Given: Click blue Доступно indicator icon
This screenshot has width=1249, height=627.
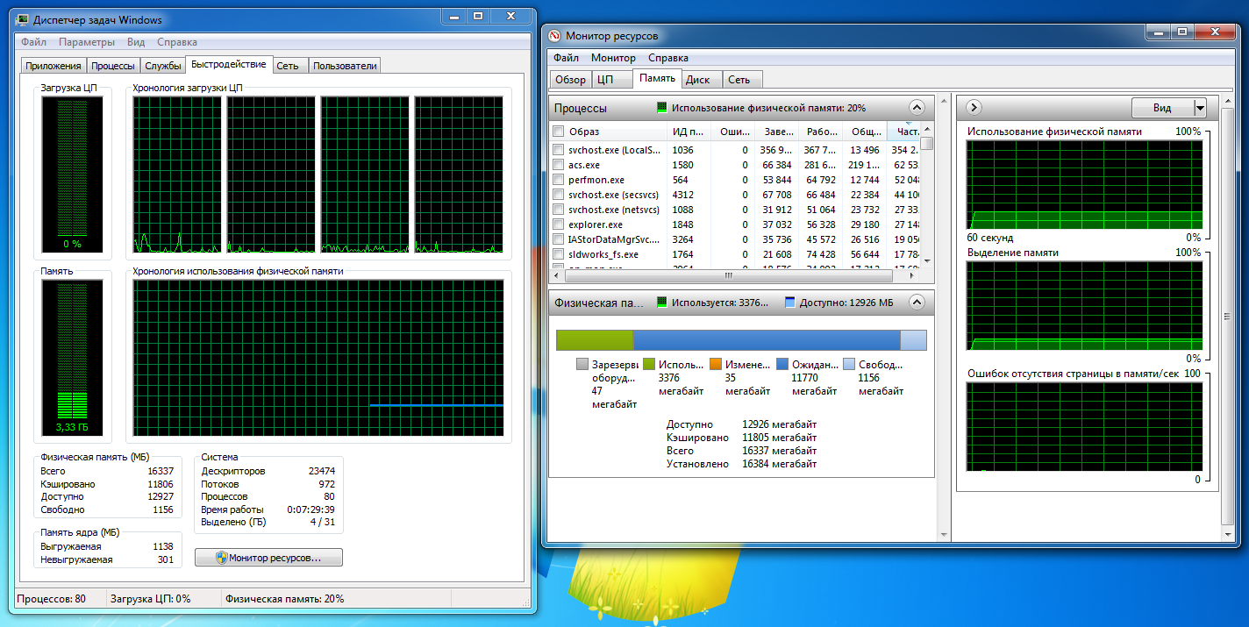Looking at the screenshot, I should tap(790, 303).
